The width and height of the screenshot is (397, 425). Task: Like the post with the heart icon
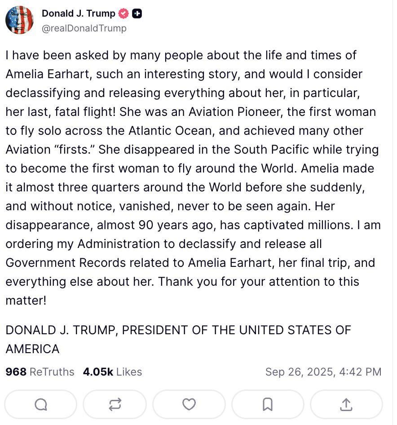(x=189, y=404)
